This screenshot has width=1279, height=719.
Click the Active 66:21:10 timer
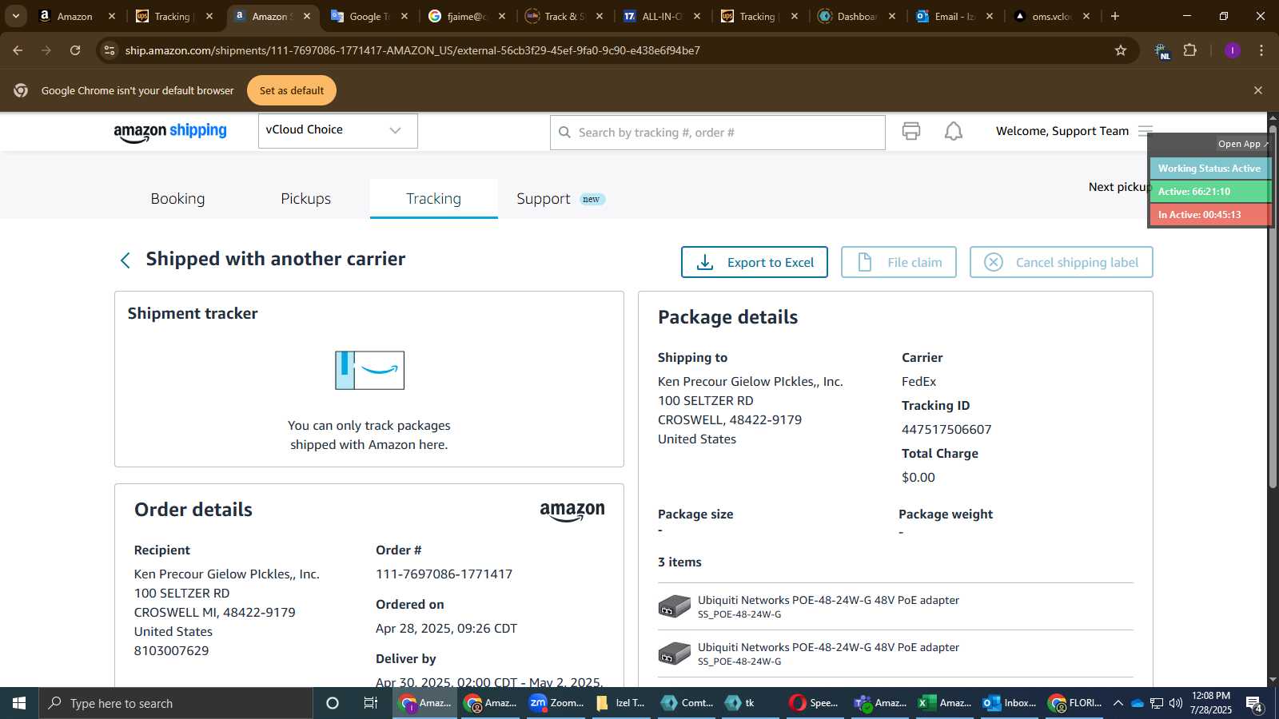point(1209,192)
